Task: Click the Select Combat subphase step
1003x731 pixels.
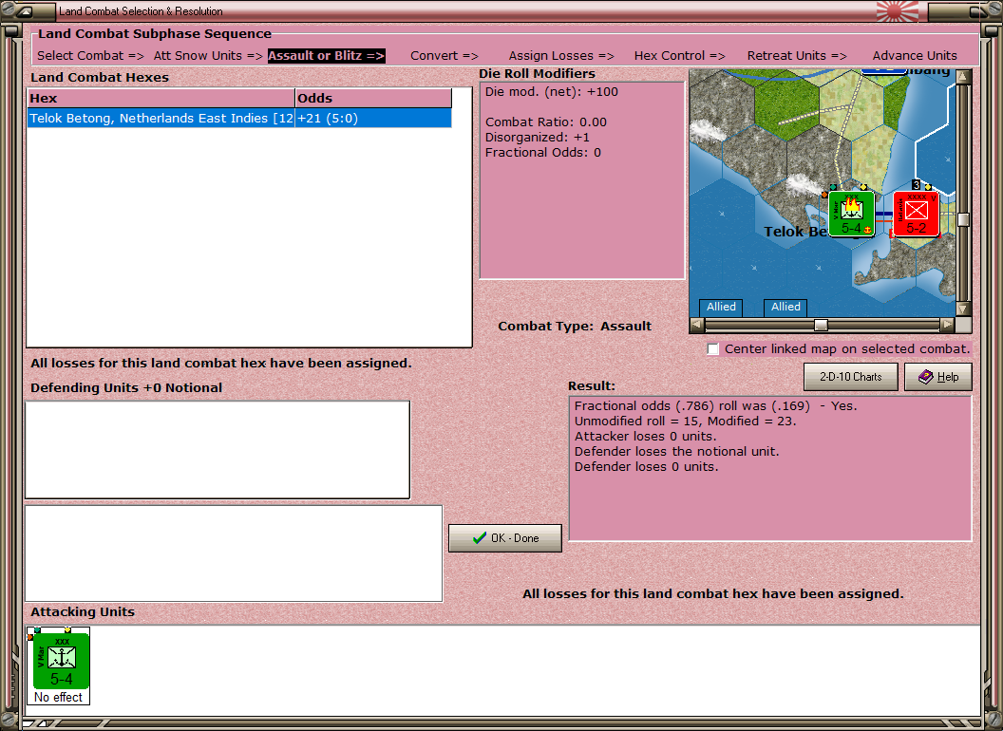Action: click(x=90, y=56)
